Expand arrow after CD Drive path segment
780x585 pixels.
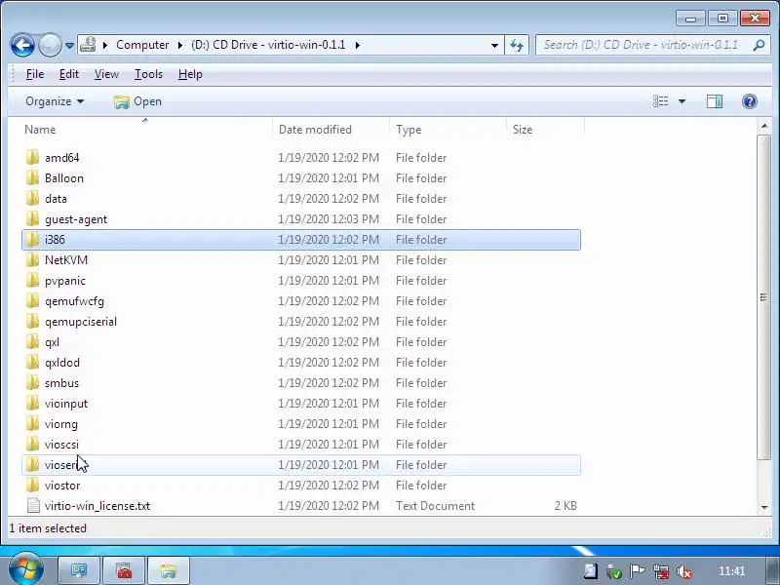(x=357, y=45)
